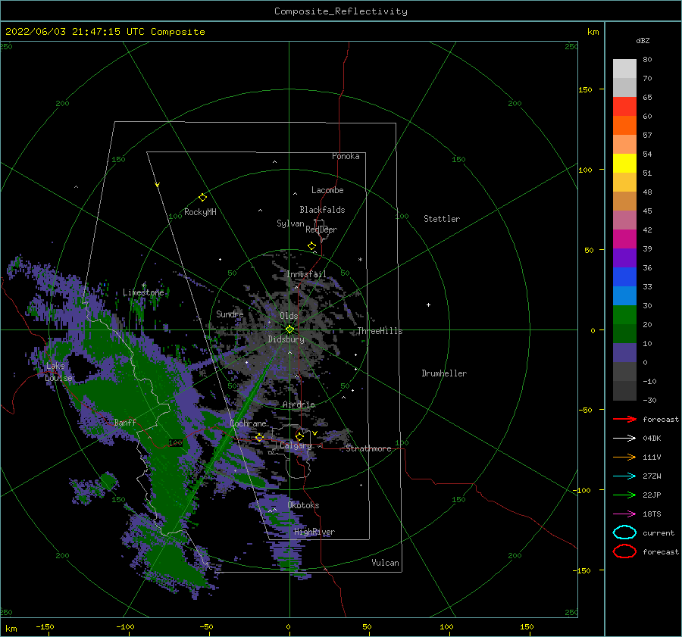The image size is (682, 637).
Task: Click the yellow radar-center marker above Didsbury
Action: tap(289, 329)
